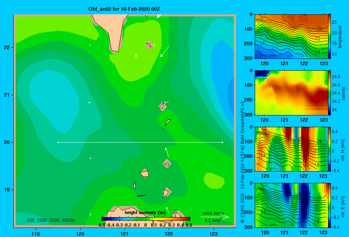Click the vel. N color bar scale
The image size is (349, 237).
[x=329, y=149]
